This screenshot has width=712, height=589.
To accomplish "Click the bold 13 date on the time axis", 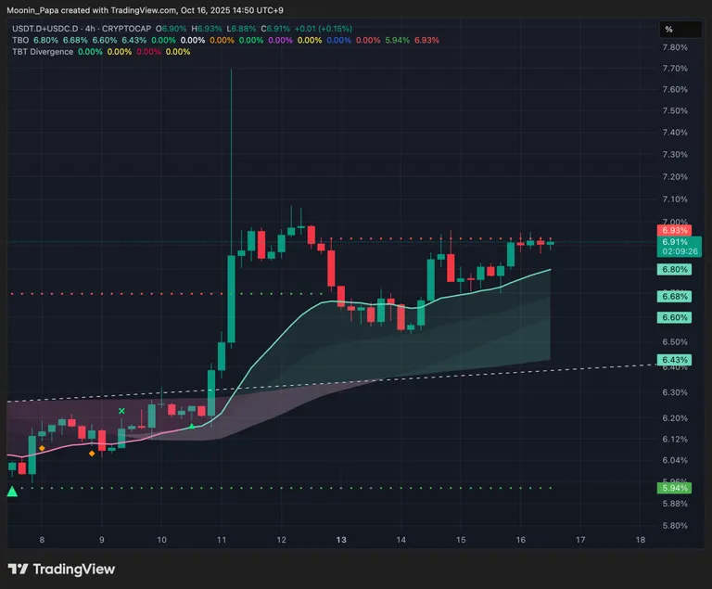I will click(341, 540).
